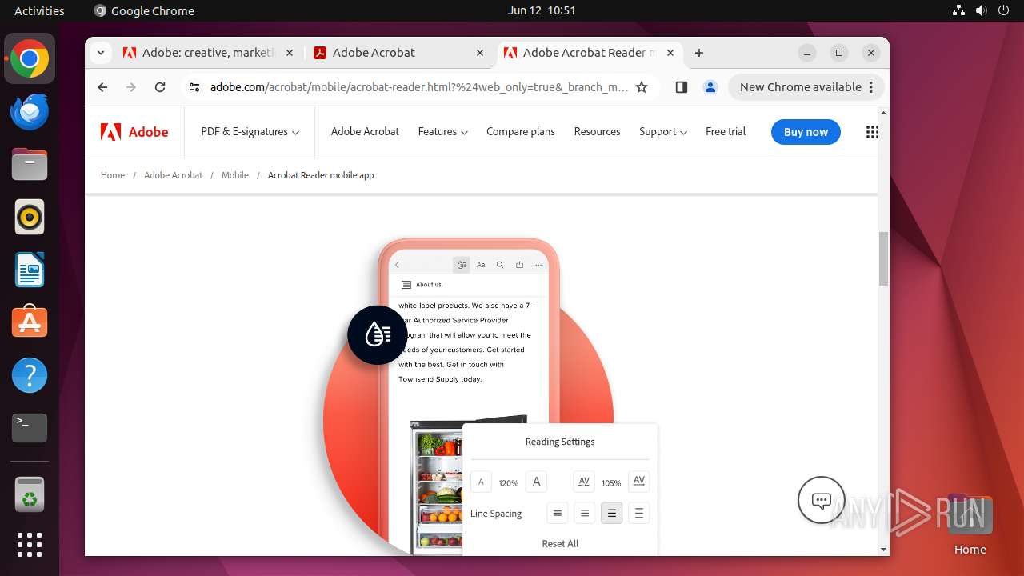Reload the page
The width and height of the screenshot is (1024, 576).
(160, 87)
